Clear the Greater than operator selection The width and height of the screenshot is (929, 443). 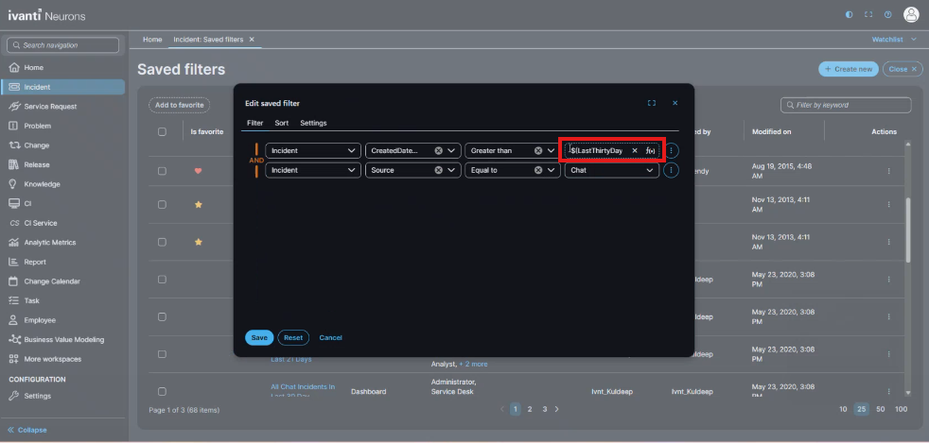537,151
